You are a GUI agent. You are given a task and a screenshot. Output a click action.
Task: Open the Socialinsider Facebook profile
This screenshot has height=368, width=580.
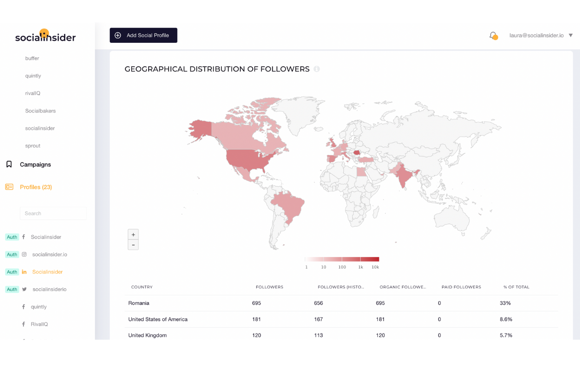[46, 237]
